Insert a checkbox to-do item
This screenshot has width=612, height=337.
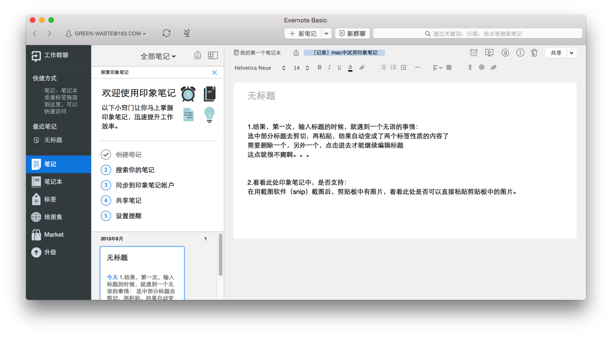click(404, 68)
